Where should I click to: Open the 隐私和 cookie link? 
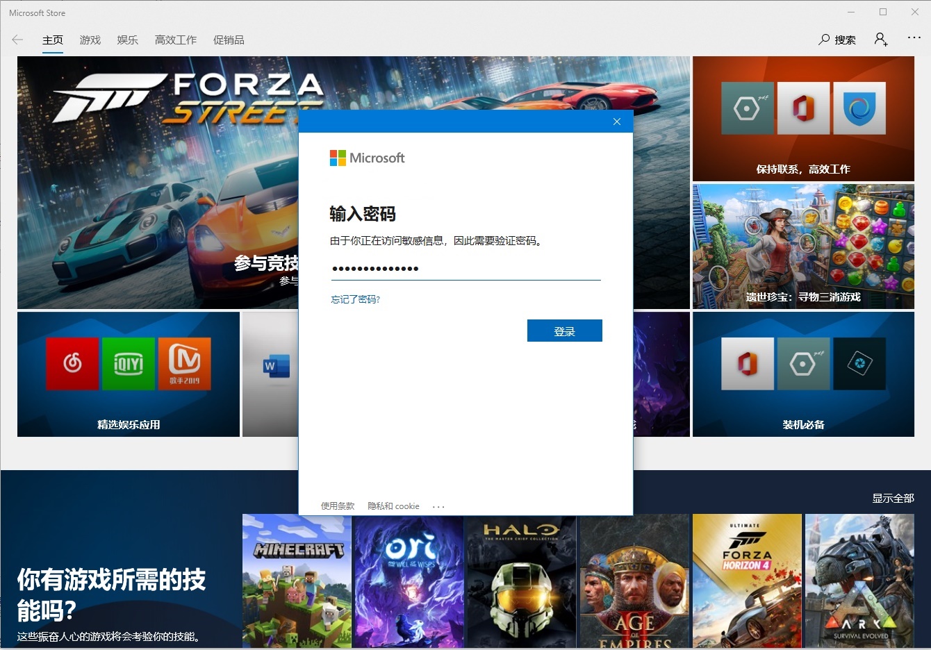click(x=393, y=506)
